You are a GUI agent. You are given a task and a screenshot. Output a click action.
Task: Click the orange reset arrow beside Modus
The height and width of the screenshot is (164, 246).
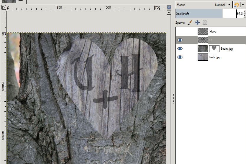[236, 5]
